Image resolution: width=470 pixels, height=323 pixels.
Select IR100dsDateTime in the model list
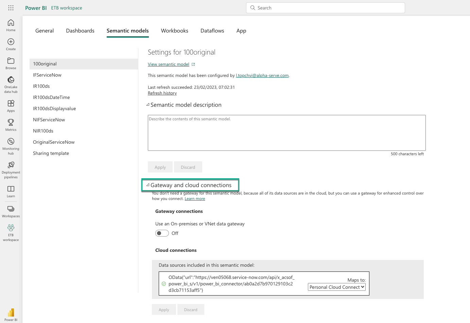(x=51, y=97)
